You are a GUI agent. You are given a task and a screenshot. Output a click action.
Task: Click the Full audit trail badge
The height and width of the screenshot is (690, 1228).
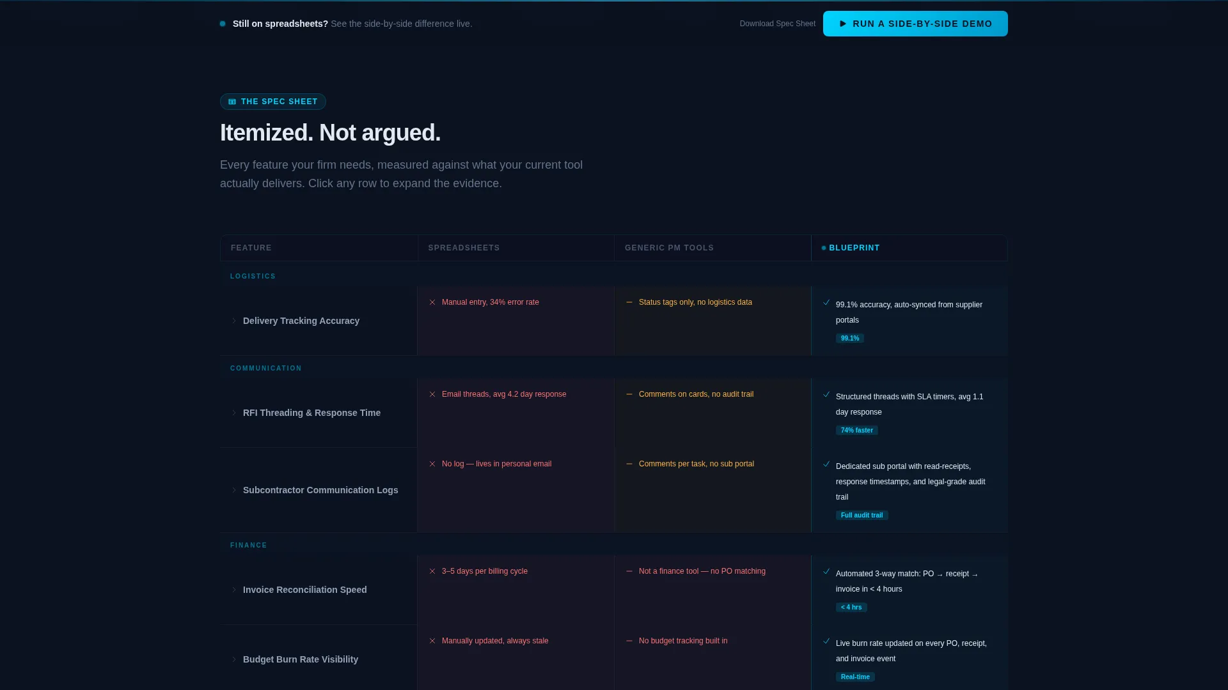click(x=862, y=516)
